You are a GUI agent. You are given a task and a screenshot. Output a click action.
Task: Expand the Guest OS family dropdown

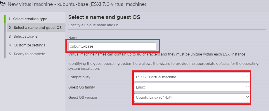[x=192, y=87]
